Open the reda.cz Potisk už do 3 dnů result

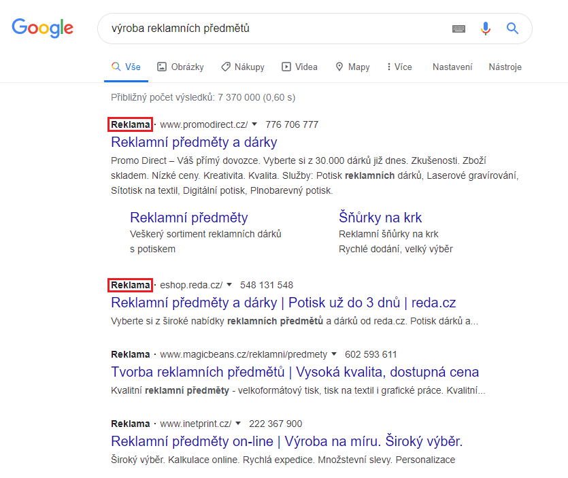[x=283, y=303]
